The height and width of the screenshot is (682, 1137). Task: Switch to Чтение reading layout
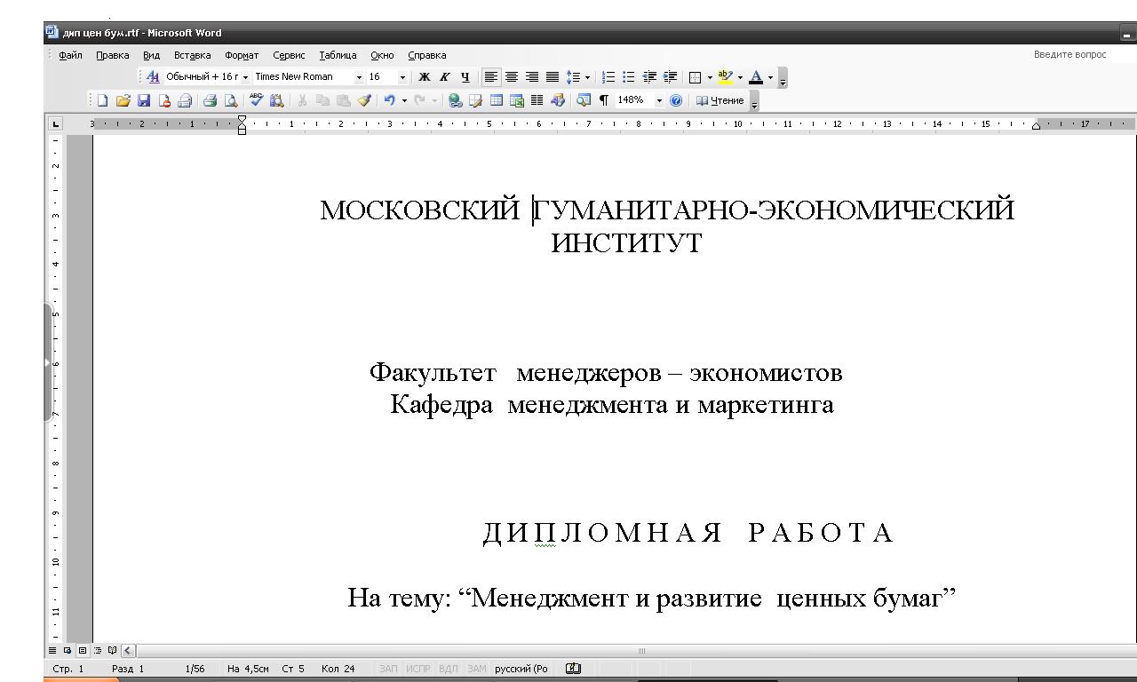[x=720, y=100]
